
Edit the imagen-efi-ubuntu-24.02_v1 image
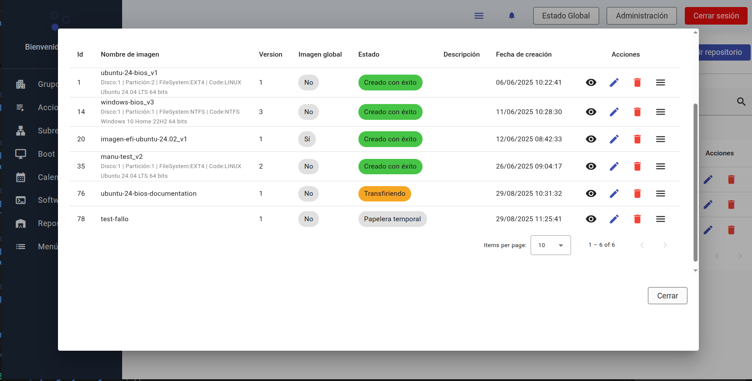click(x=614, y=139)
